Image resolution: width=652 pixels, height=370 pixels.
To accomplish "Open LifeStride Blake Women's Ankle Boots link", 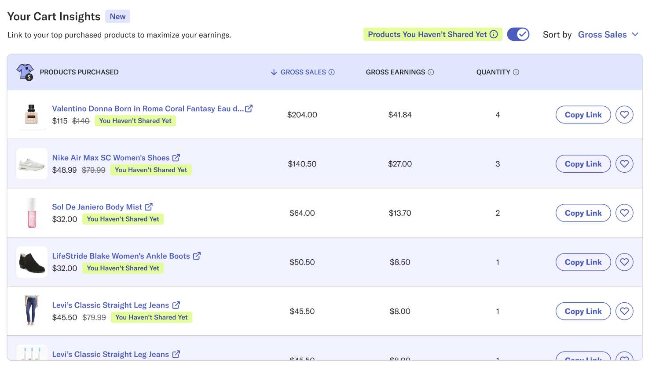I will pyautogui.click(x=121, y=256).
